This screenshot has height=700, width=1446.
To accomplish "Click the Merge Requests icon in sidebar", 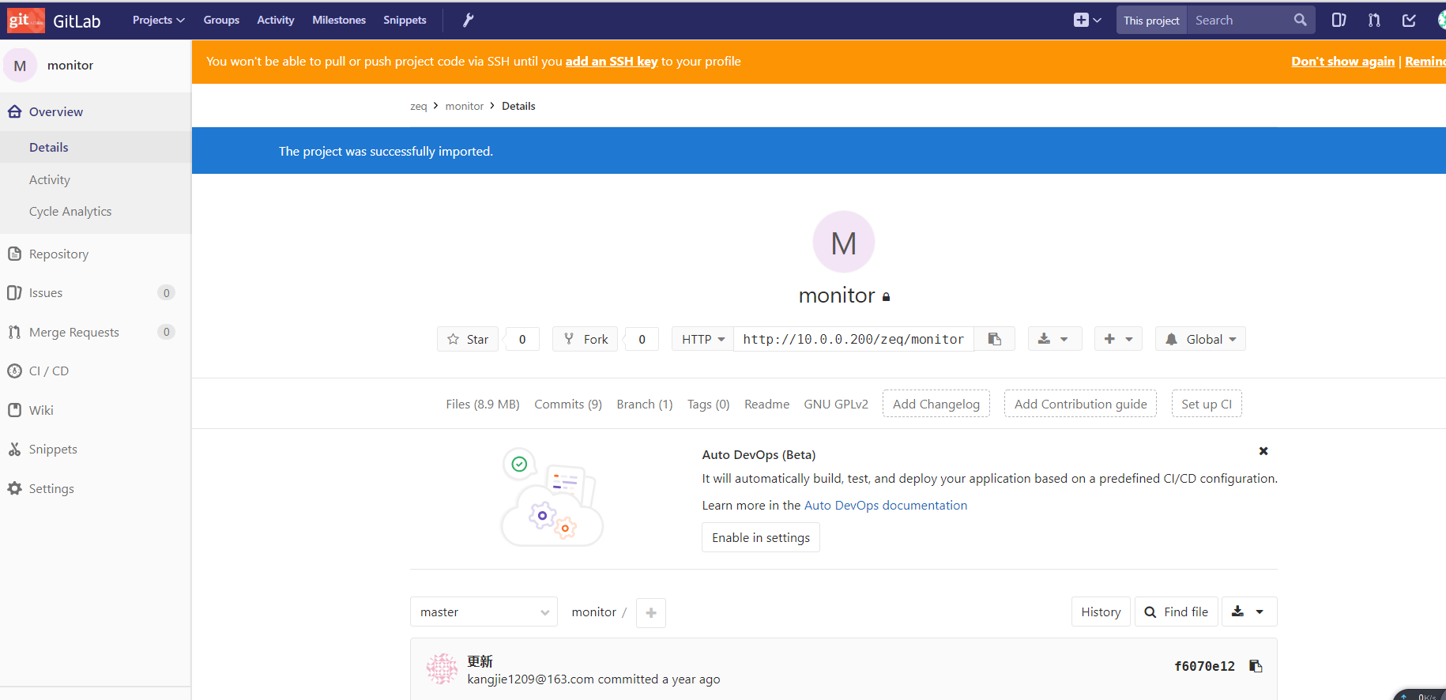I will tap(14, 332).
